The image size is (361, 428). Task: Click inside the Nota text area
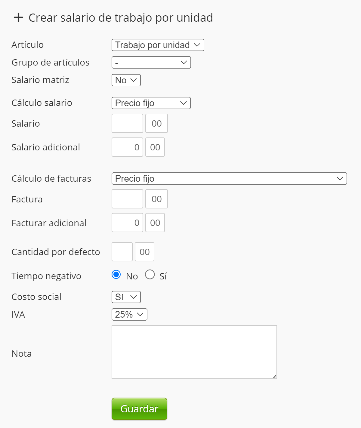tap(194, 352)
